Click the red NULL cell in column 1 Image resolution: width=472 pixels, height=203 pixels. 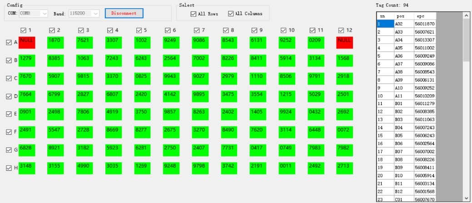pos(27,43)
